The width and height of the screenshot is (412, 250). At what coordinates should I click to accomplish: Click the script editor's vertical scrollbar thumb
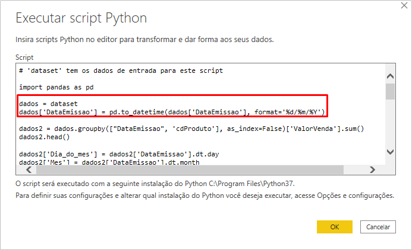coord(390,91)
